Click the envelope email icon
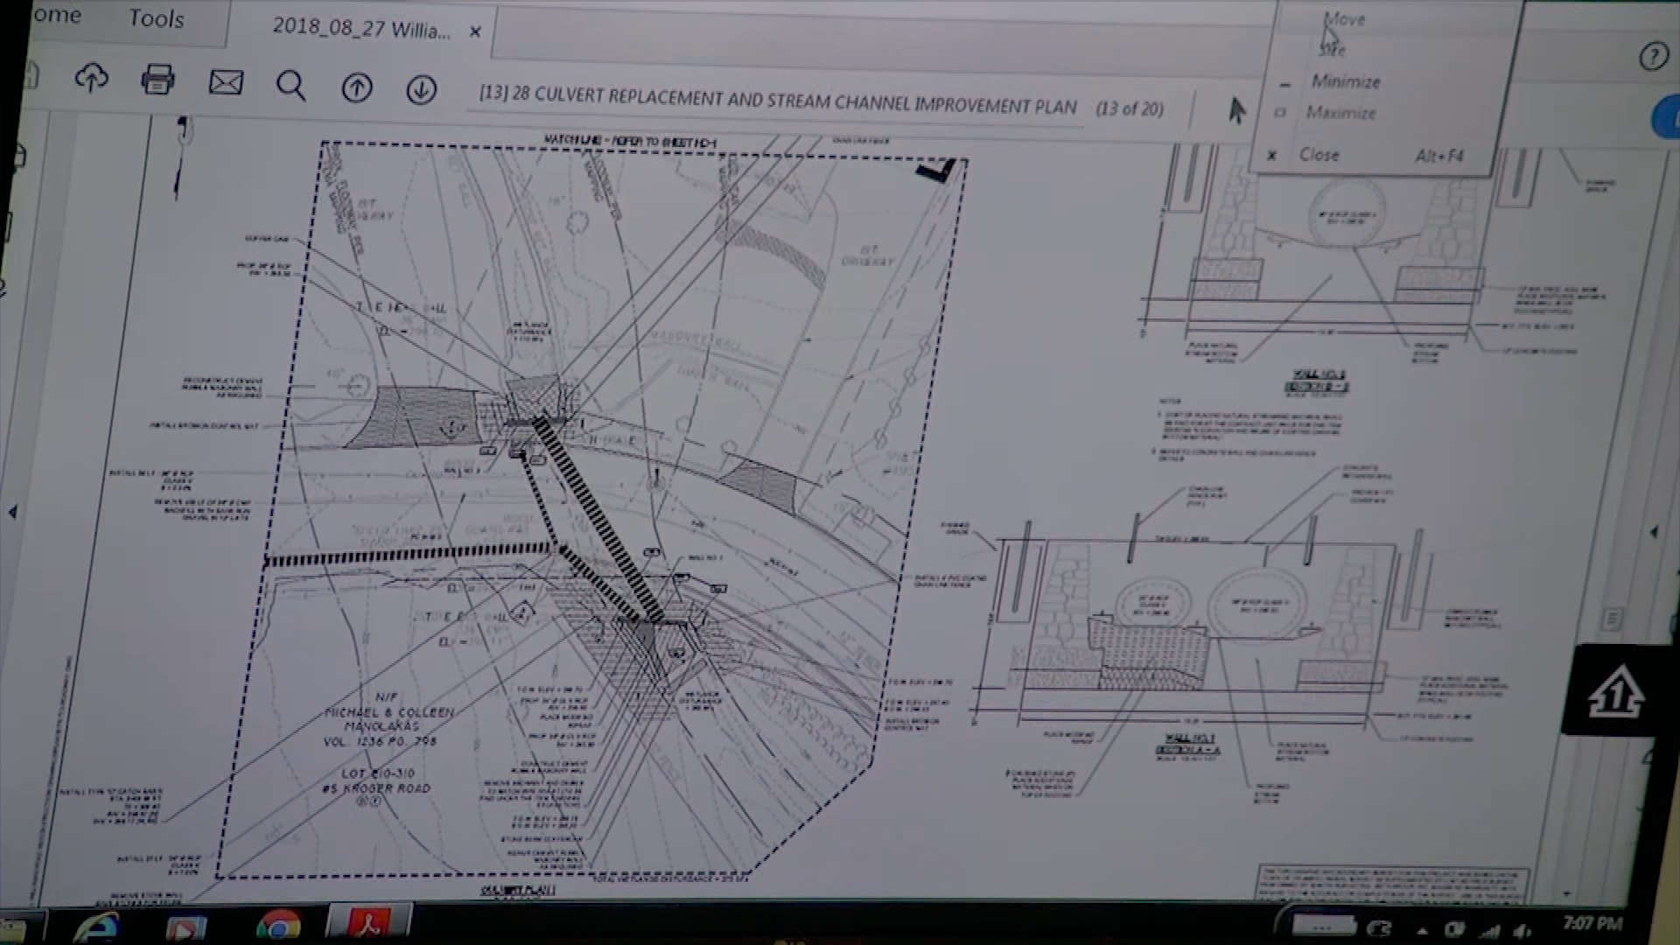Viewport: 1680px width, 945px height. 226,83
